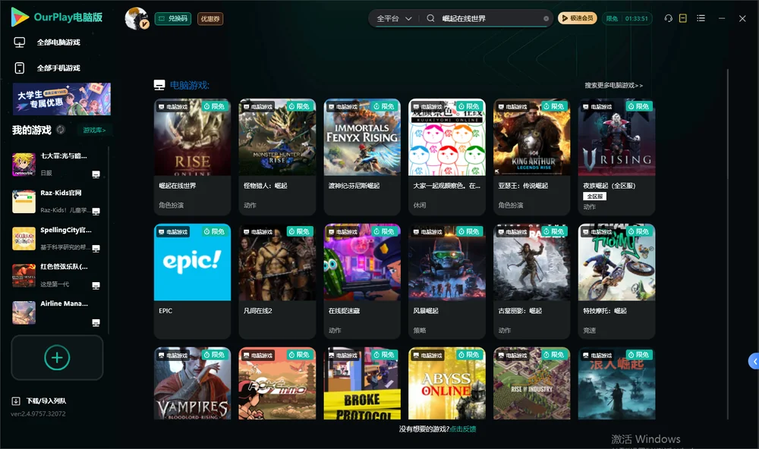Screen dimensions: 759x449
Task: Click the main content vertical scrollbar
Action: (728, 244)
